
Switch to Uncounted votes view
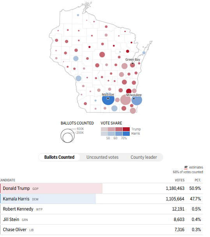(102, 157)
